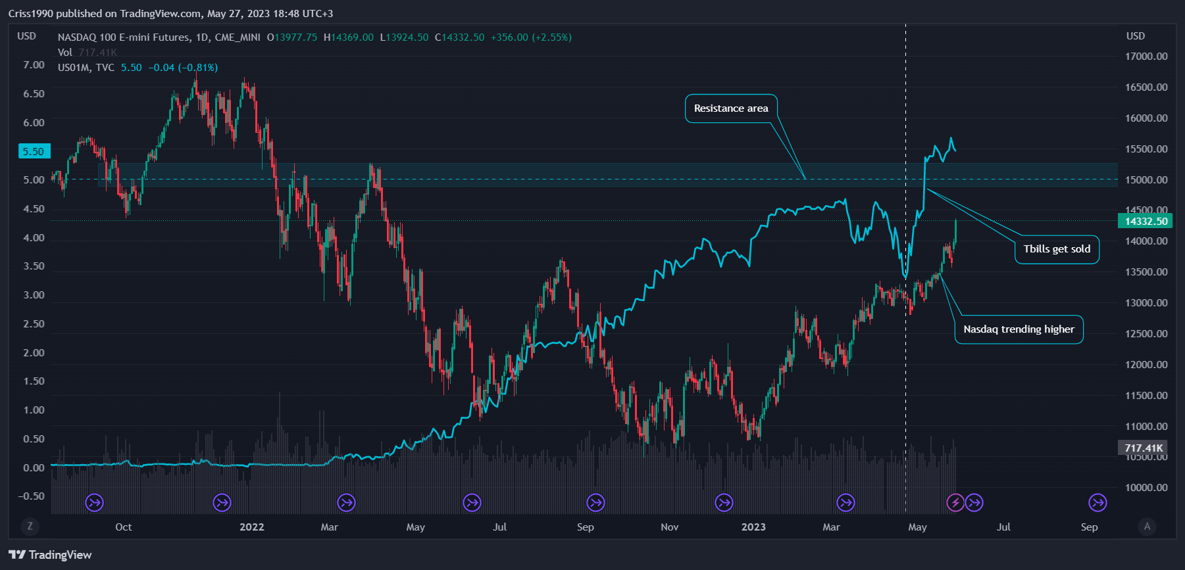Click the 12000.00 price axis label
This screenshot has height=570, width=1185.
pos(1146,365)
